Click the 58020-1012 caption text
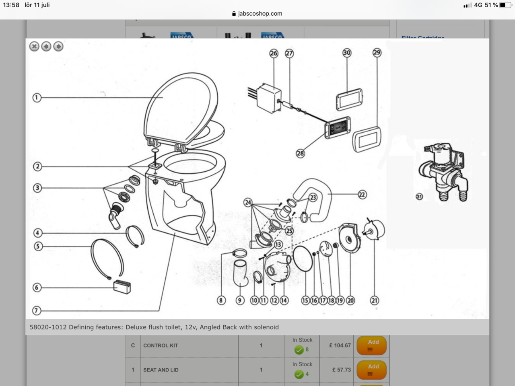The height and width of the screenshot is (386, 515). 154,327
